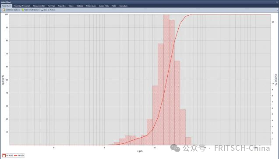This screenshot has height=159, width=279.
Task: Click Save as Picture button text
Action: tap(49, 10)
